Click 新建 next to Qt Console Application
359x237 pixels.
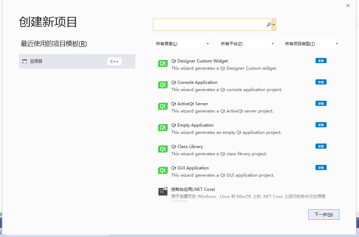[321, 82]
